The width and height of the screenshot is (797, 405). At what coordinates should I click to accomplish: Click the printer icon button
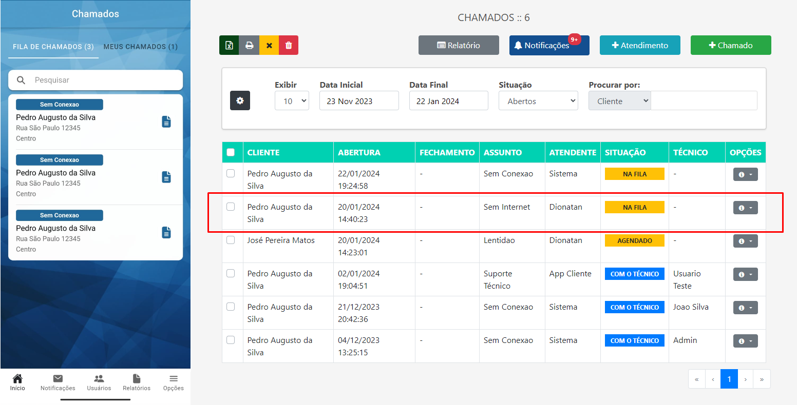click(x=249, y=45)
